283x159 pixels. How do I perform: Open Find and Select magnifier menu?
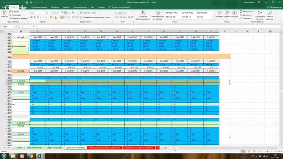(270, 15)
